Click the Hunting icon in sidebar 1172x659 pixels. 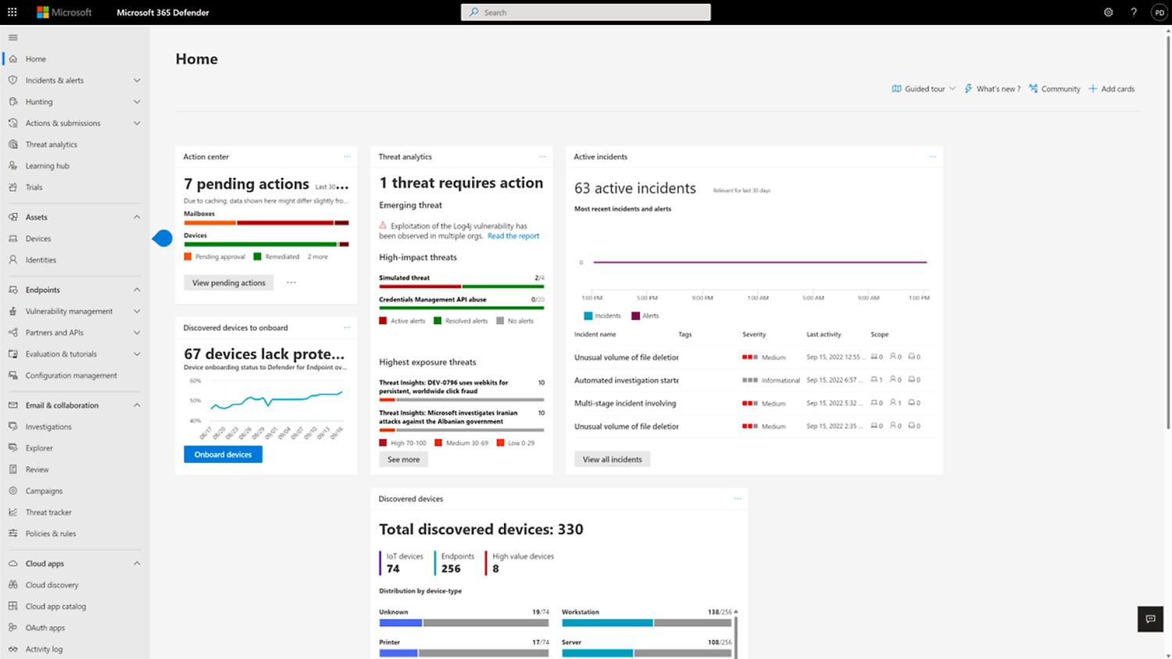pos(13,102)
